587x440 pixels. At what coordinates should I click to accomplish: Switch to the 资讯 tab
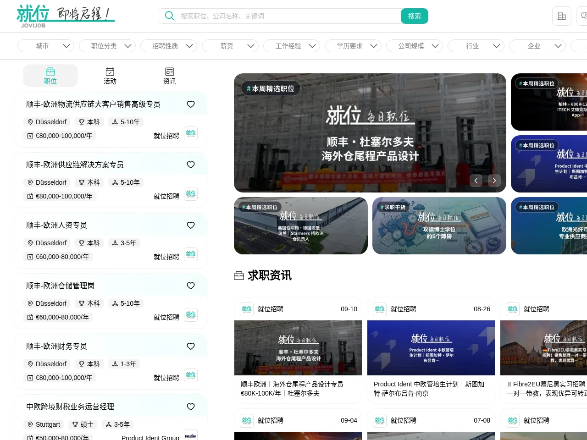click(170, 76)
